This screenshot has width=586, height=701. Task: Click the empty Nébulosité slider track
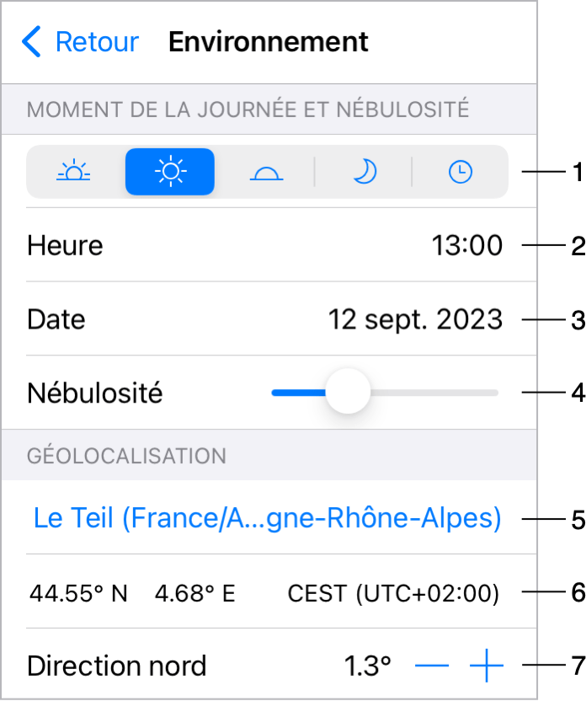pyautogui.click(x=434, y=393)
